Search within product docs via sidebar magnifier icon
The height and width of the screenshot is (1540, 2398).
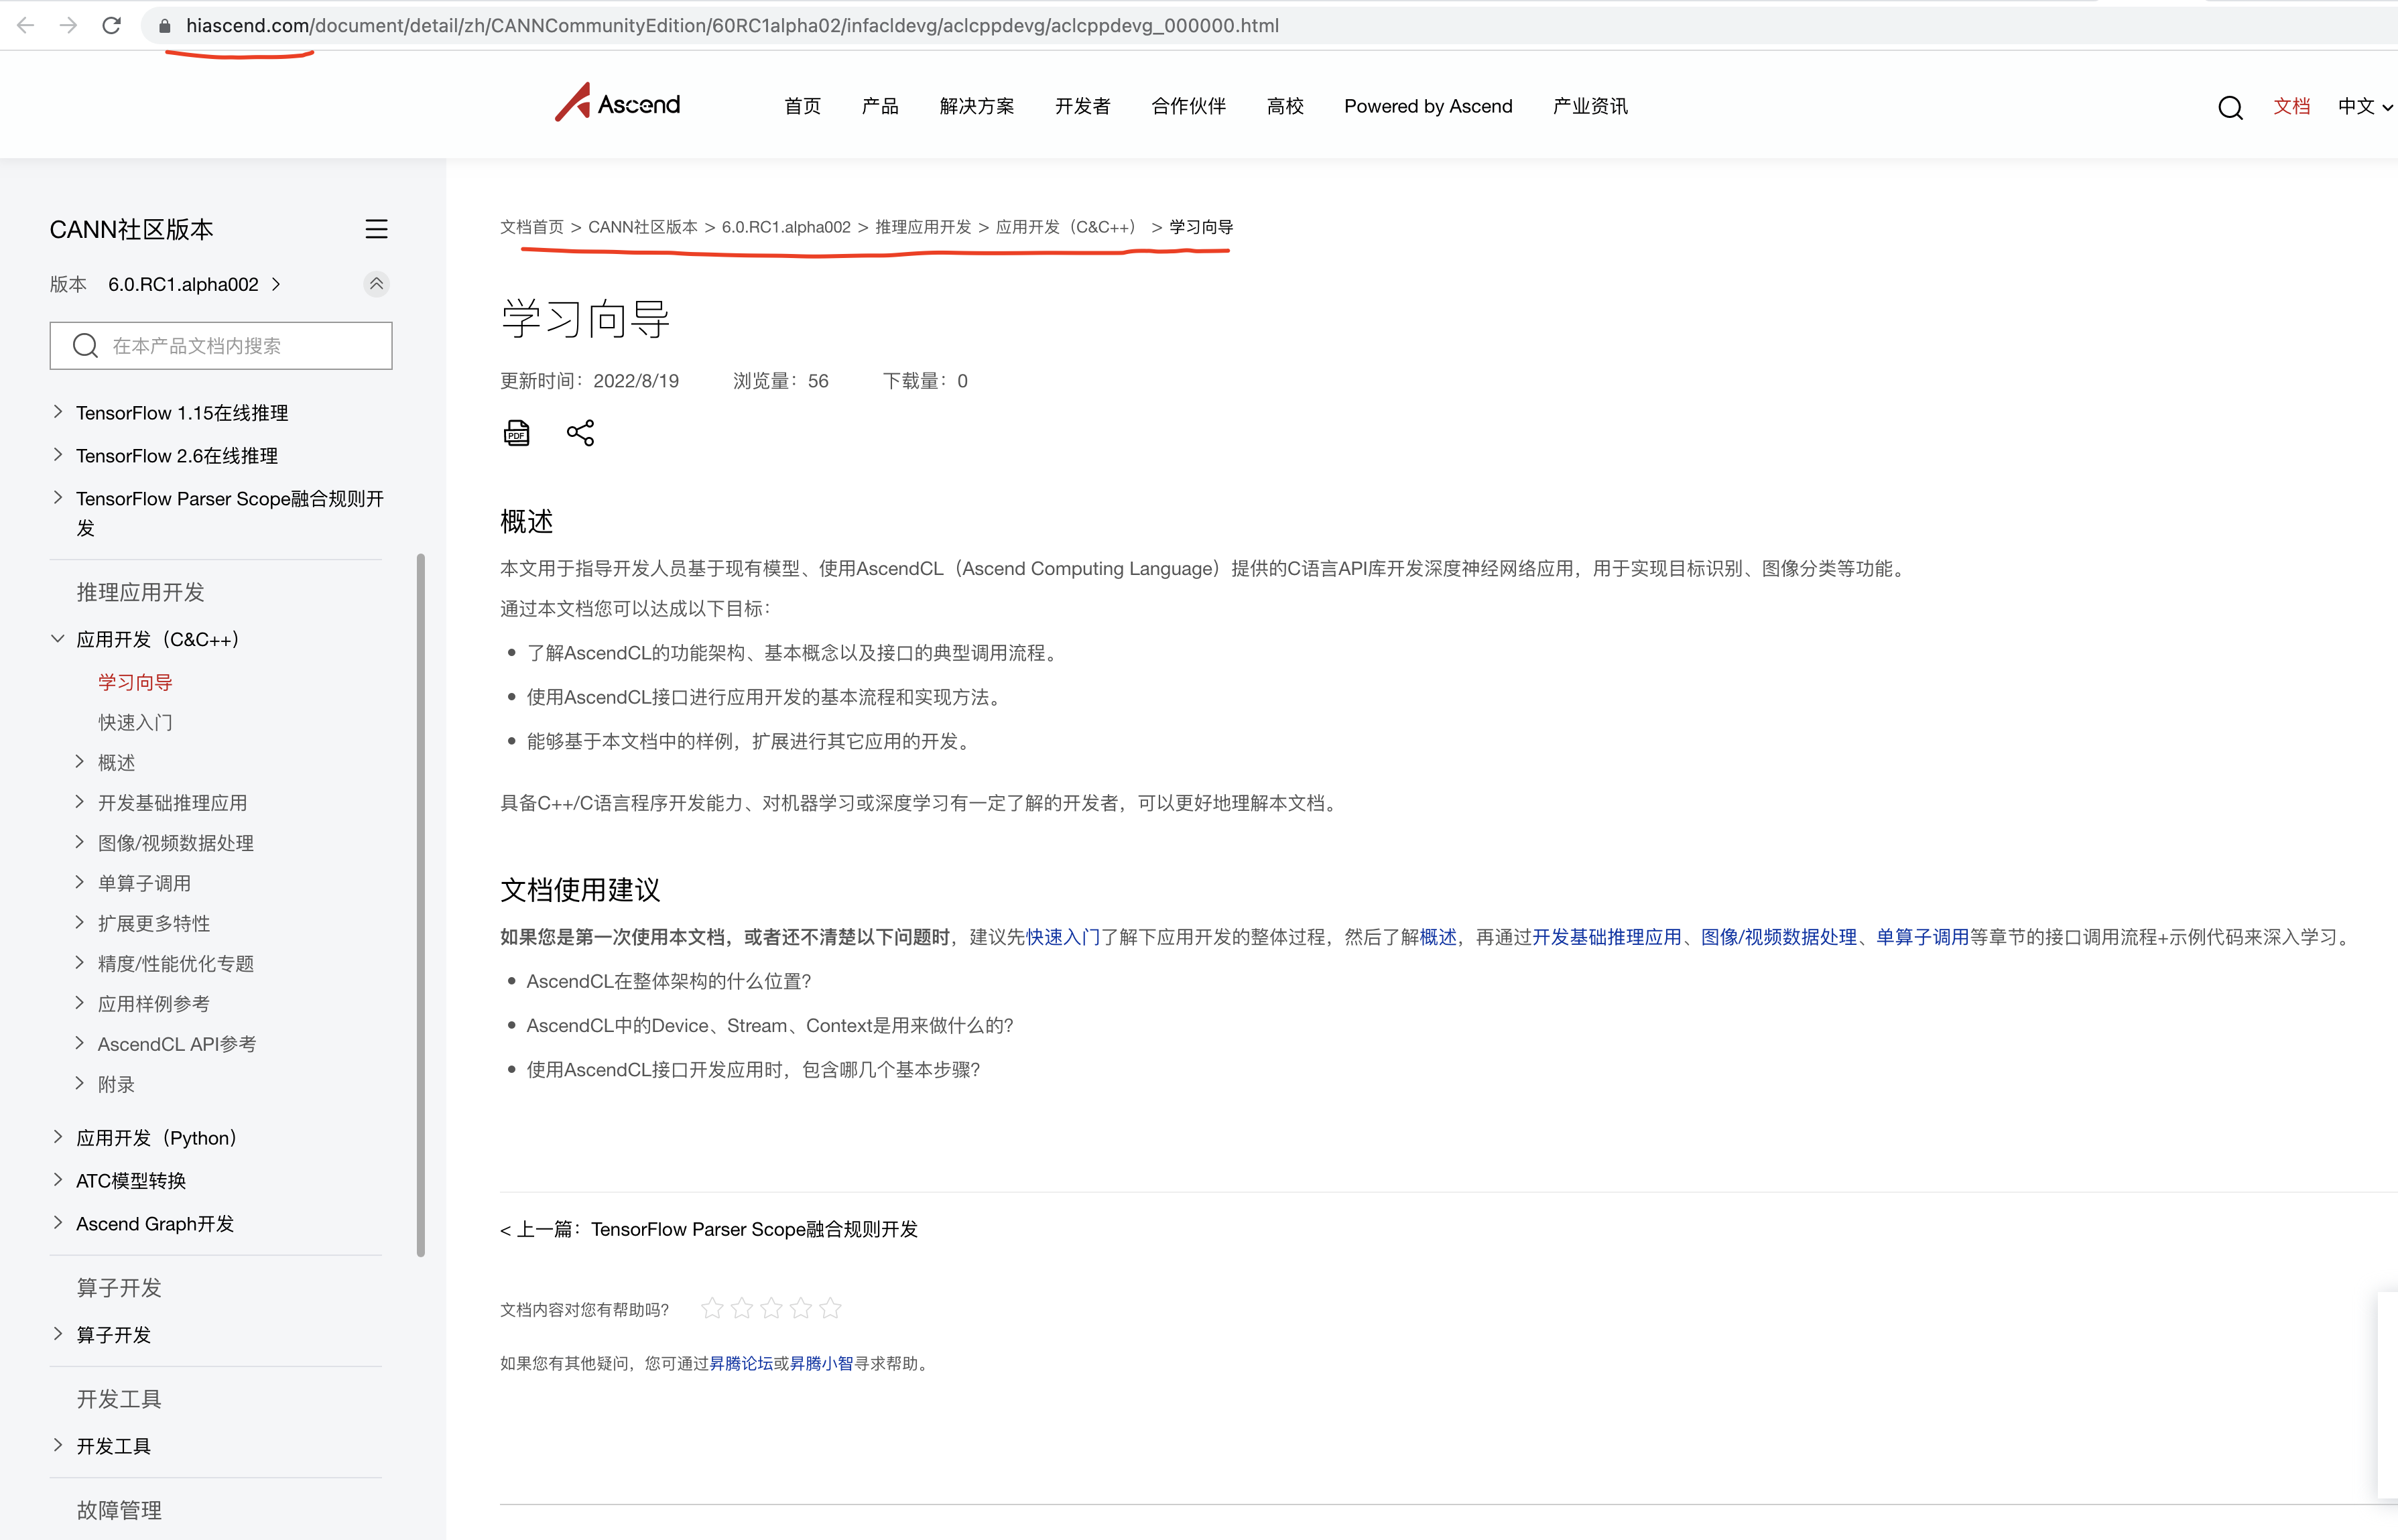point(85,345)
